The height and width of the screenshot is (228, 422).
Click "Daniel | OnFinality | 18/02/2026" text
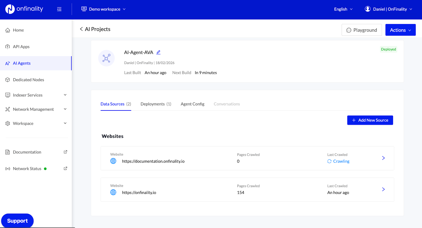coord(149,63)
